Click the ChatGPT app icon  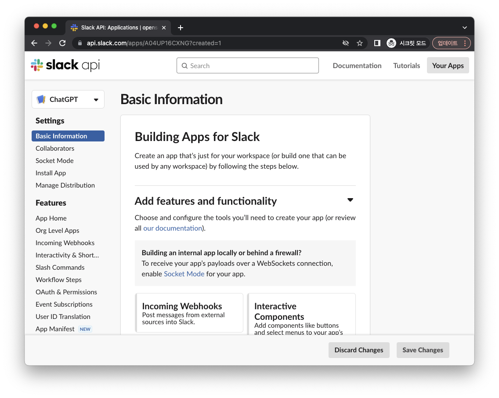41,100
